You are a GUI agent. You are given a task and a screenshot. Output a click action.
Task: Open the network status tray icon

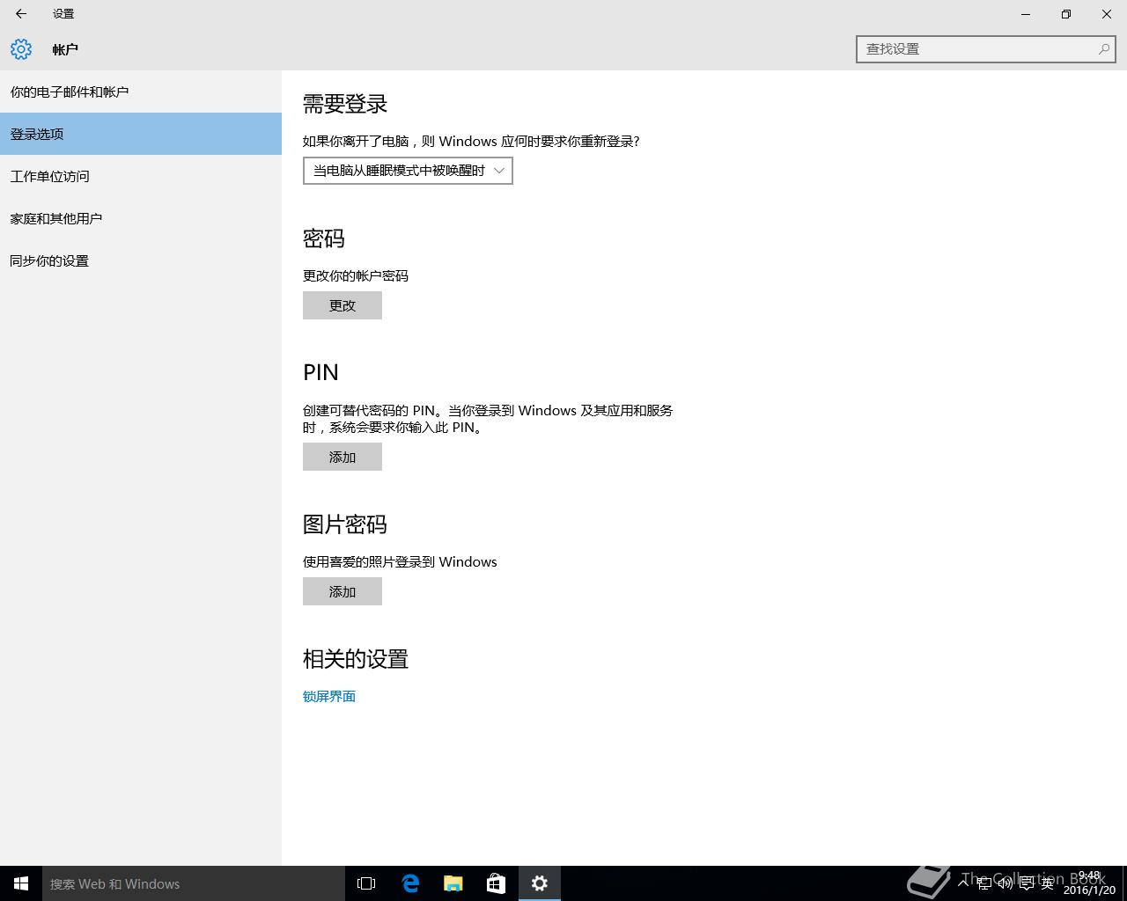point(984,883)
